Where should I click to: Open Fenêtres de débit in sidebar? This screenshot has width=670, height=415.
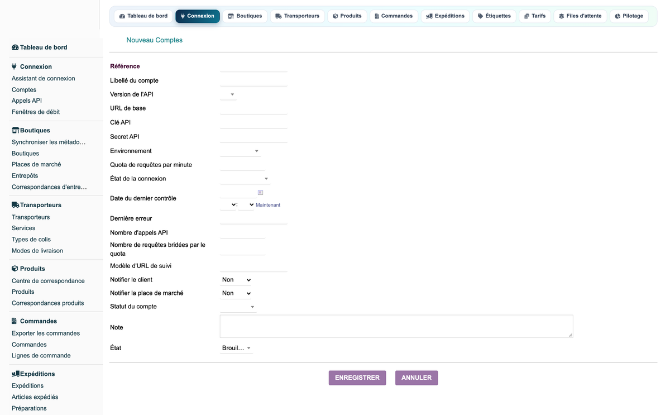36,112
